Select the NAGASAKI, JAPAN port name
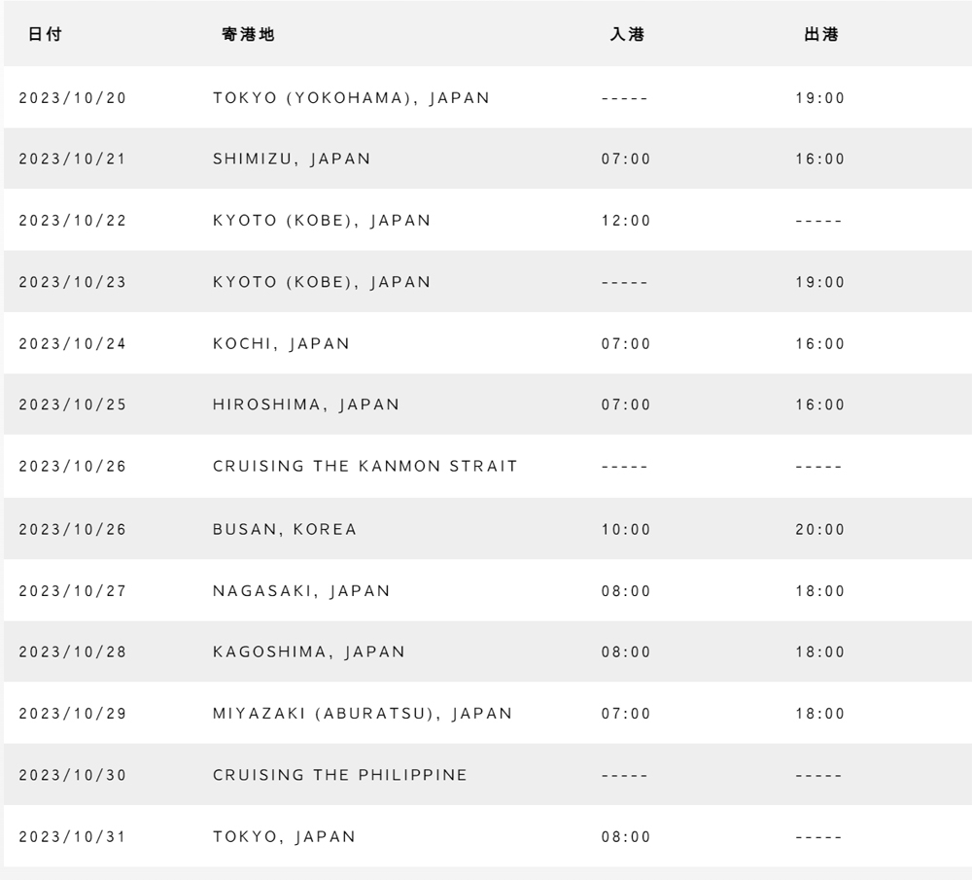The width and height of the screenshot is (972, 880). [x=301, y=591]
